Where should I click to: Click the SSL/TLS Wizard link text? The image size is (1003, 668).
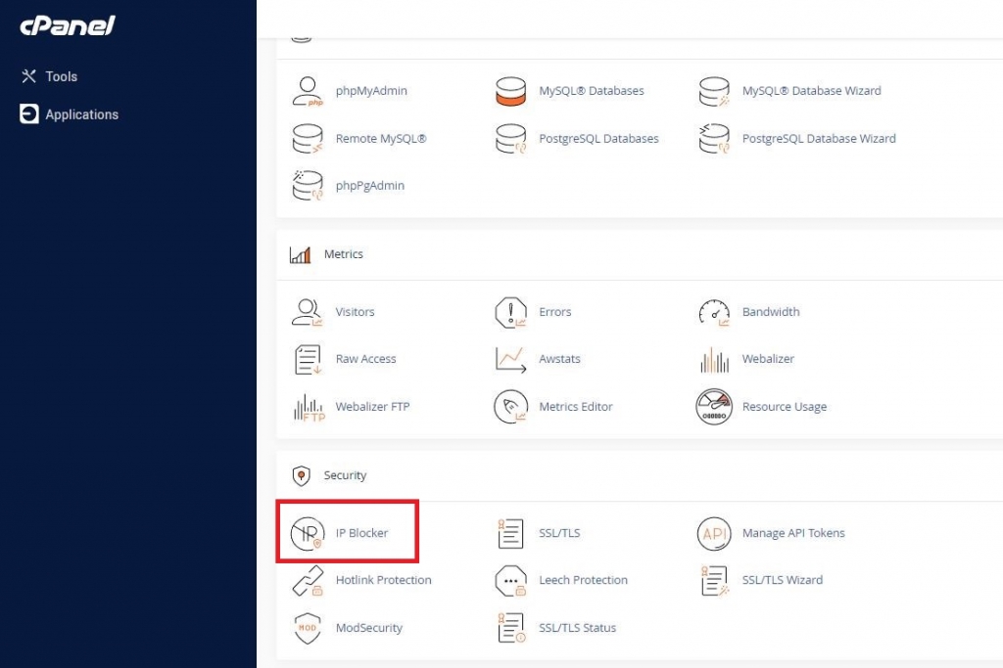(783, 580)
